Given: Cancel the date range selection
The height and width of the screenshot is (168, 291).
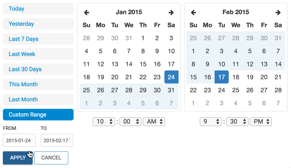Looking at the screenshot, I should click(x=51, y=158).
